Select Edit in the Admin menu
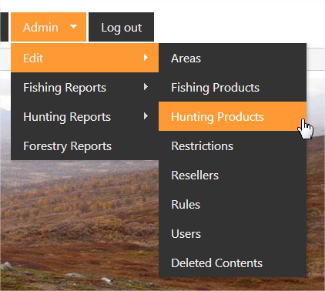 85,58
